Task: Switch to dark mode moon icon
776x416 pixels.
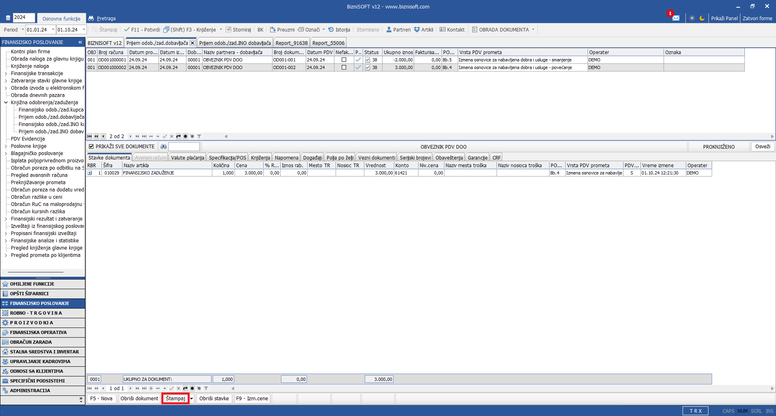Action: [702, 18]
